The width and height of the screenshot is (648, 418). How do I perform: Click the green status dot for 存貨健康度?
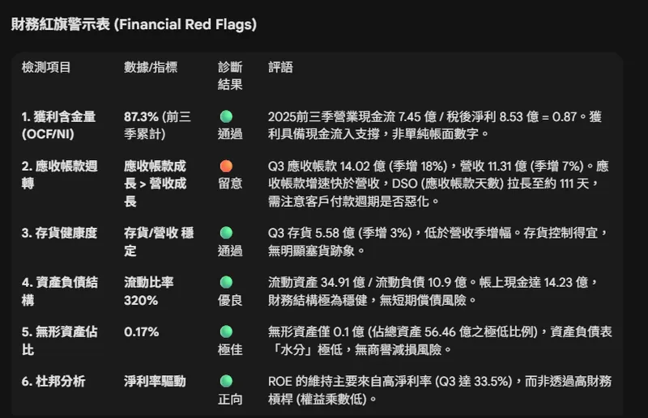coord(226,233)
